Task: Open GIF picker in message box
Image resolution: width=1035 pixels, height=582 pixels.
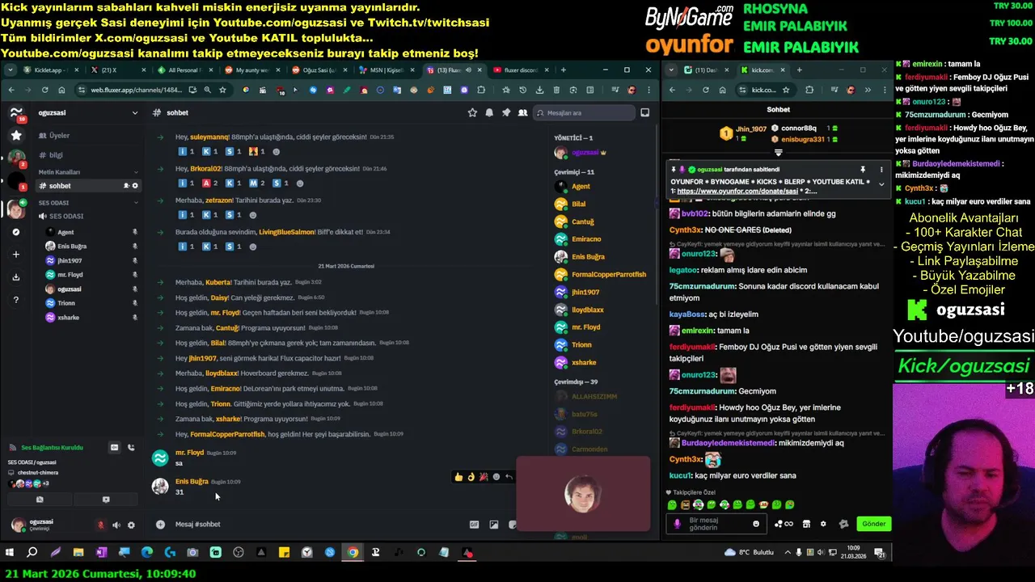Action: pos(474,525)
